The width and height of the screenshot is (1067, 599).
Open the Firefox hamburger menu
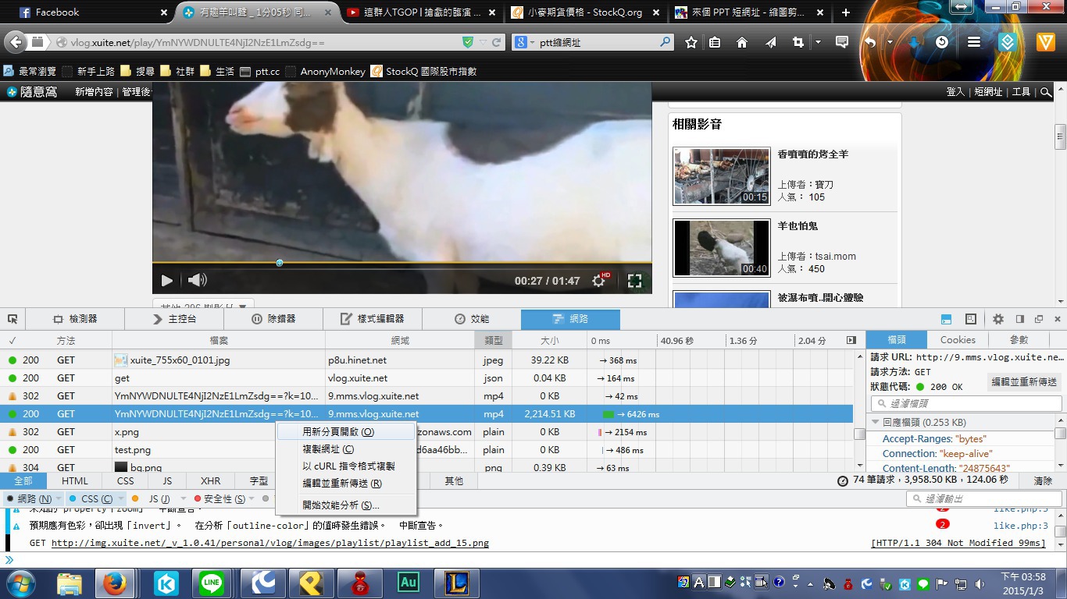(x=973, y=43)
